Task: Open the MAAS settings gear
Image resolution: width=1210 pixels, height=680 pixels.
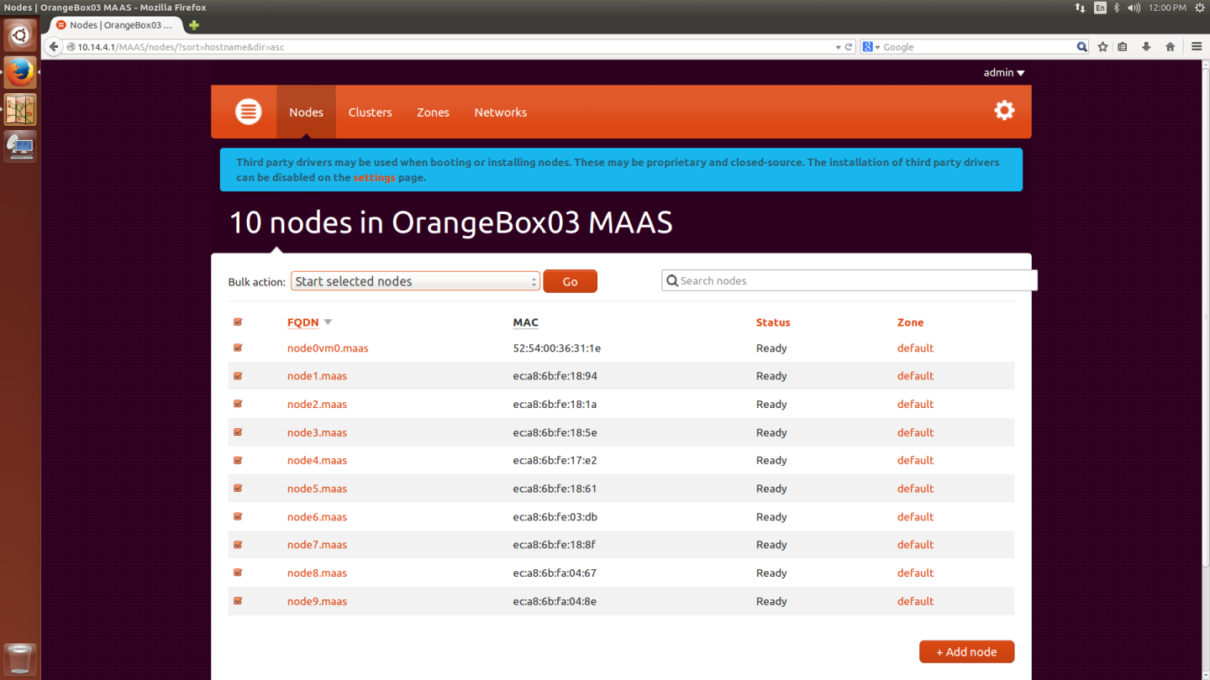Action: 1004,110
